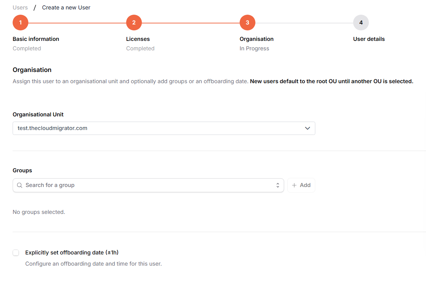Click the 'Organisational Unit' field label

click(38, 114)
